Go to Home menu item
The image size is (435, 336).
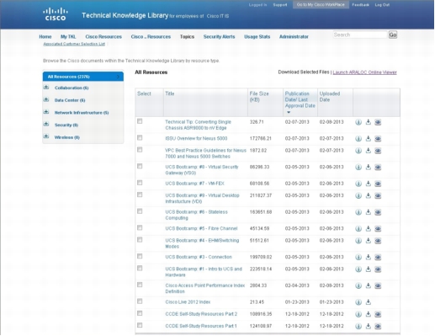45,37
